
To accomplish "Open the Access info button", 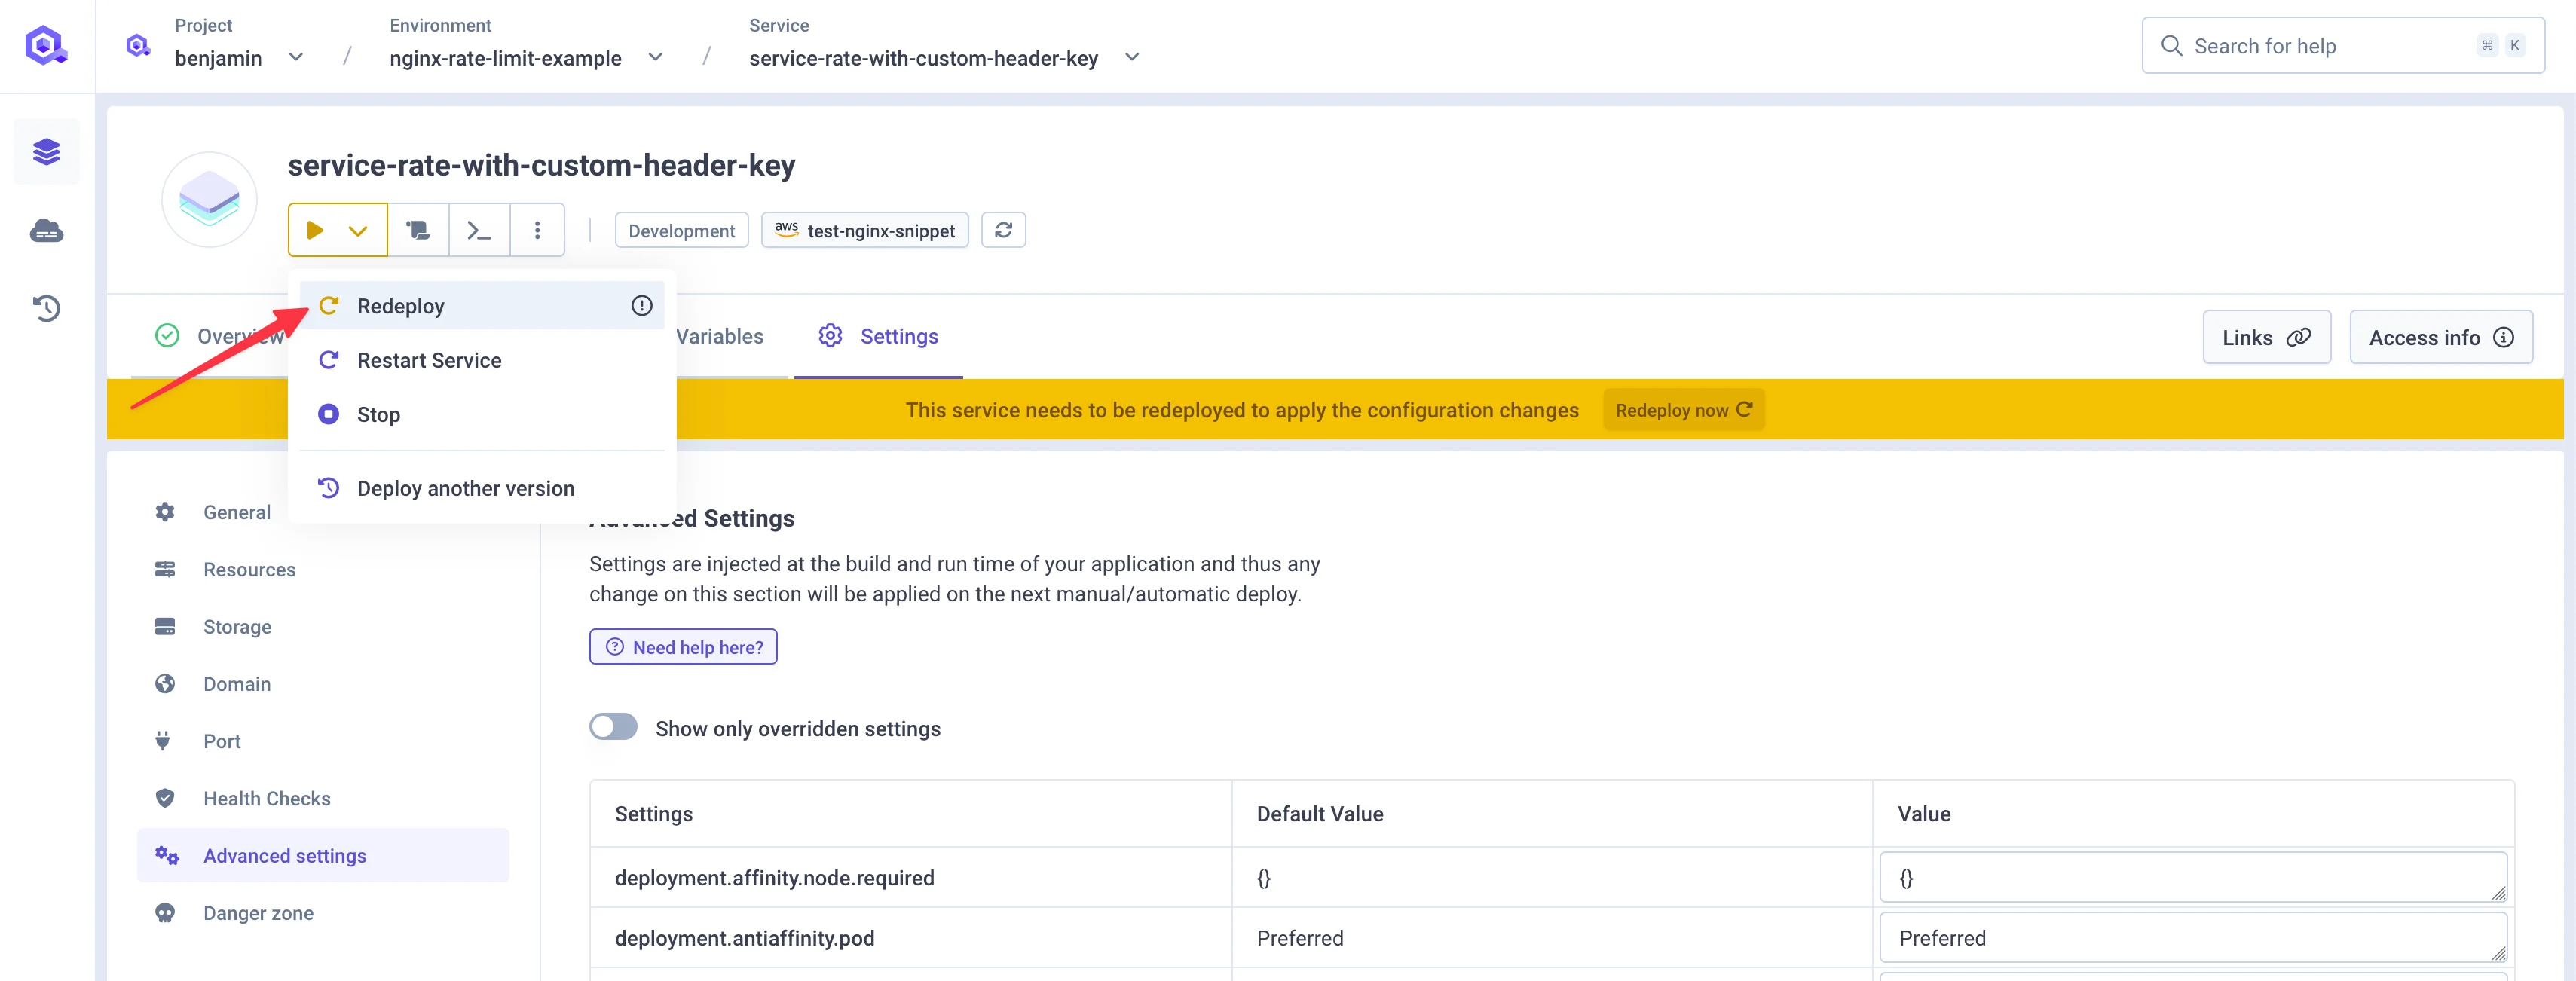I will tap(2440, 338).
